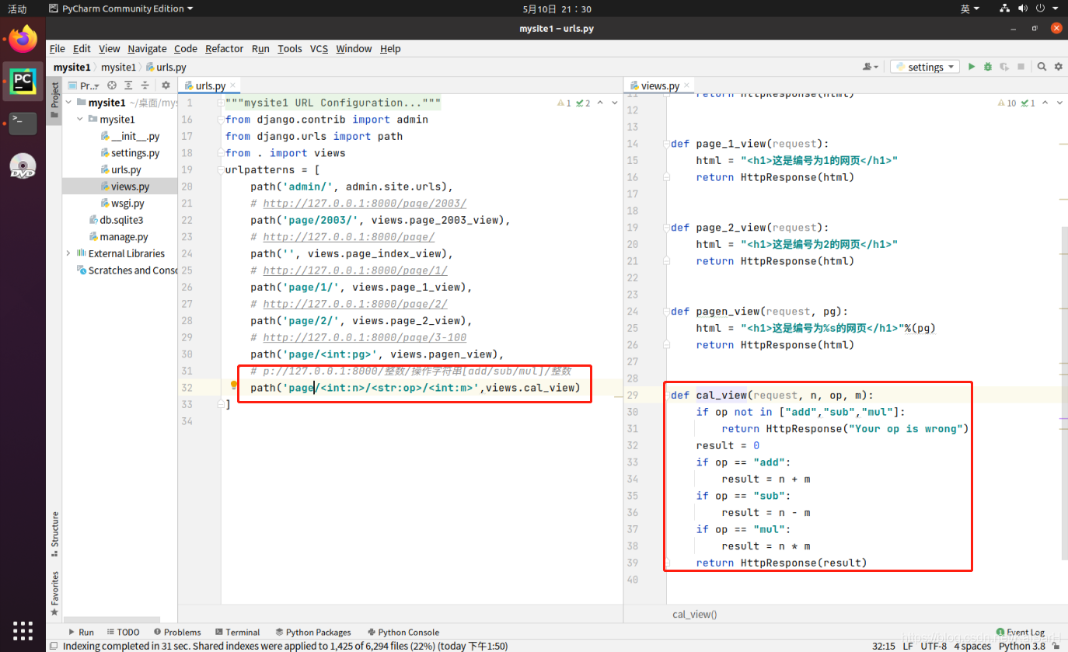Toggle the Structure tool window side tab
Screen dimensions: 1068x652
54,534
